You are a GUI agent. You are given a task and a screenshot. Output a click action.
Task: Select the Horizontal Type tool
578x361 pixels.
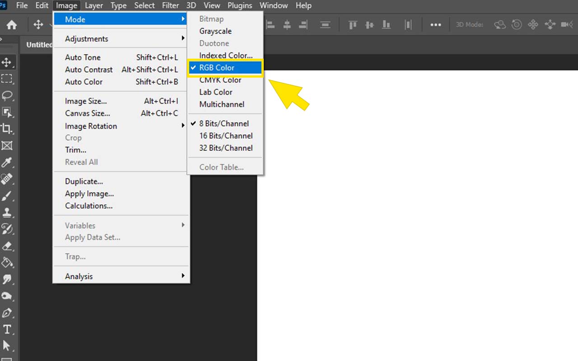[x=8, y=329]
